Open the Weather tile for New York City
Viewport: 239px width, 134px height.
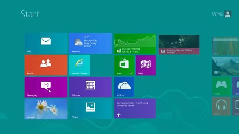[90, 44]
